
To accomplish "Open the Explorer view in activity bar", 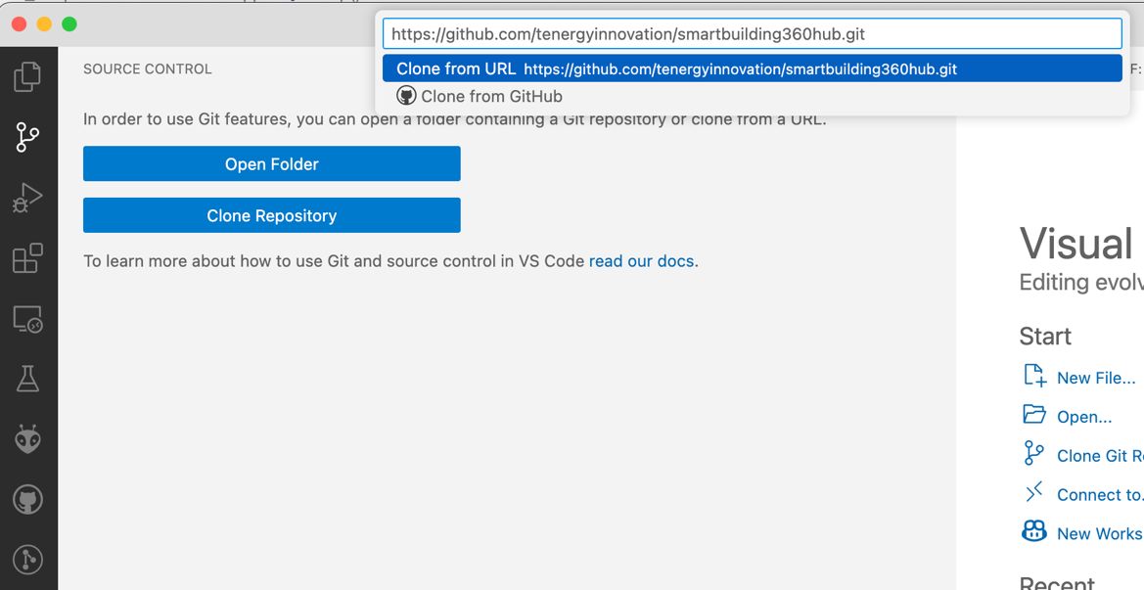I will pyautogui.click(x=27, y=76).
